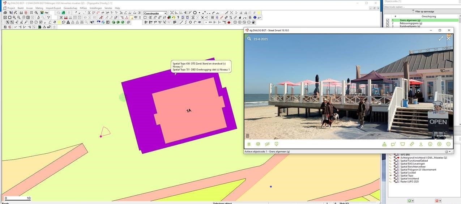This screenshot has height=204, width=461.
Task: Uncheck the Grens algemeen (g) checkbox
Action: point(388,20)
